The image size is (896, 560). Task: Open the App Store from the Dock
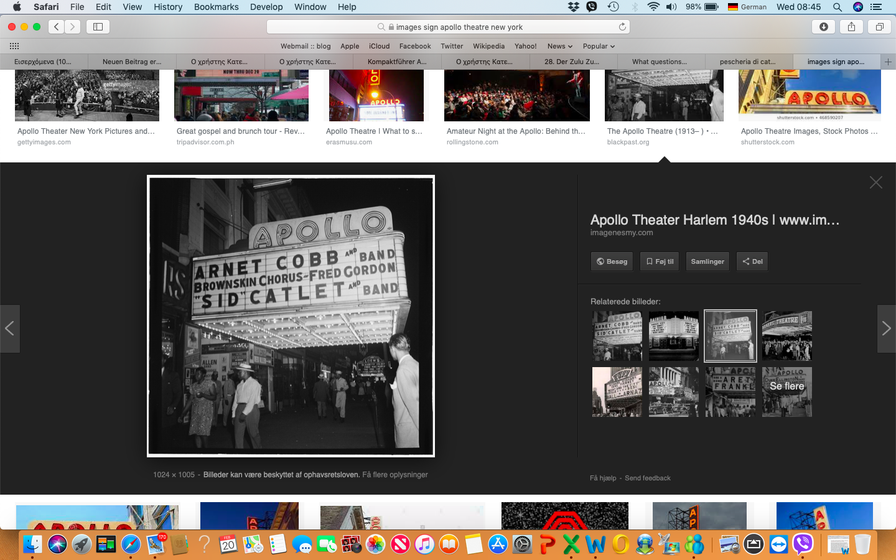point(498,544)
